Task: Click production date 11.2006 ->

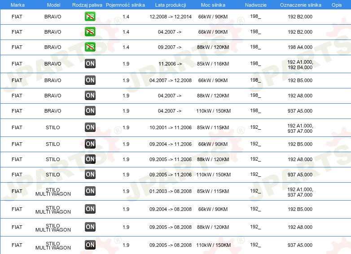Action: point(170,64)
